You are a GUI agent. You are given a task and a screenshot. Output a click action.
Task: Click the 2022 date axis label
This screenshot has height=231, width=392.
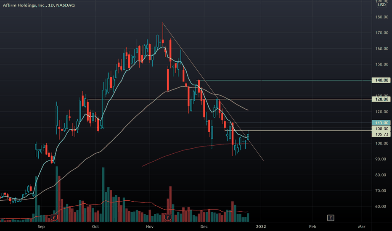(261, 226)
